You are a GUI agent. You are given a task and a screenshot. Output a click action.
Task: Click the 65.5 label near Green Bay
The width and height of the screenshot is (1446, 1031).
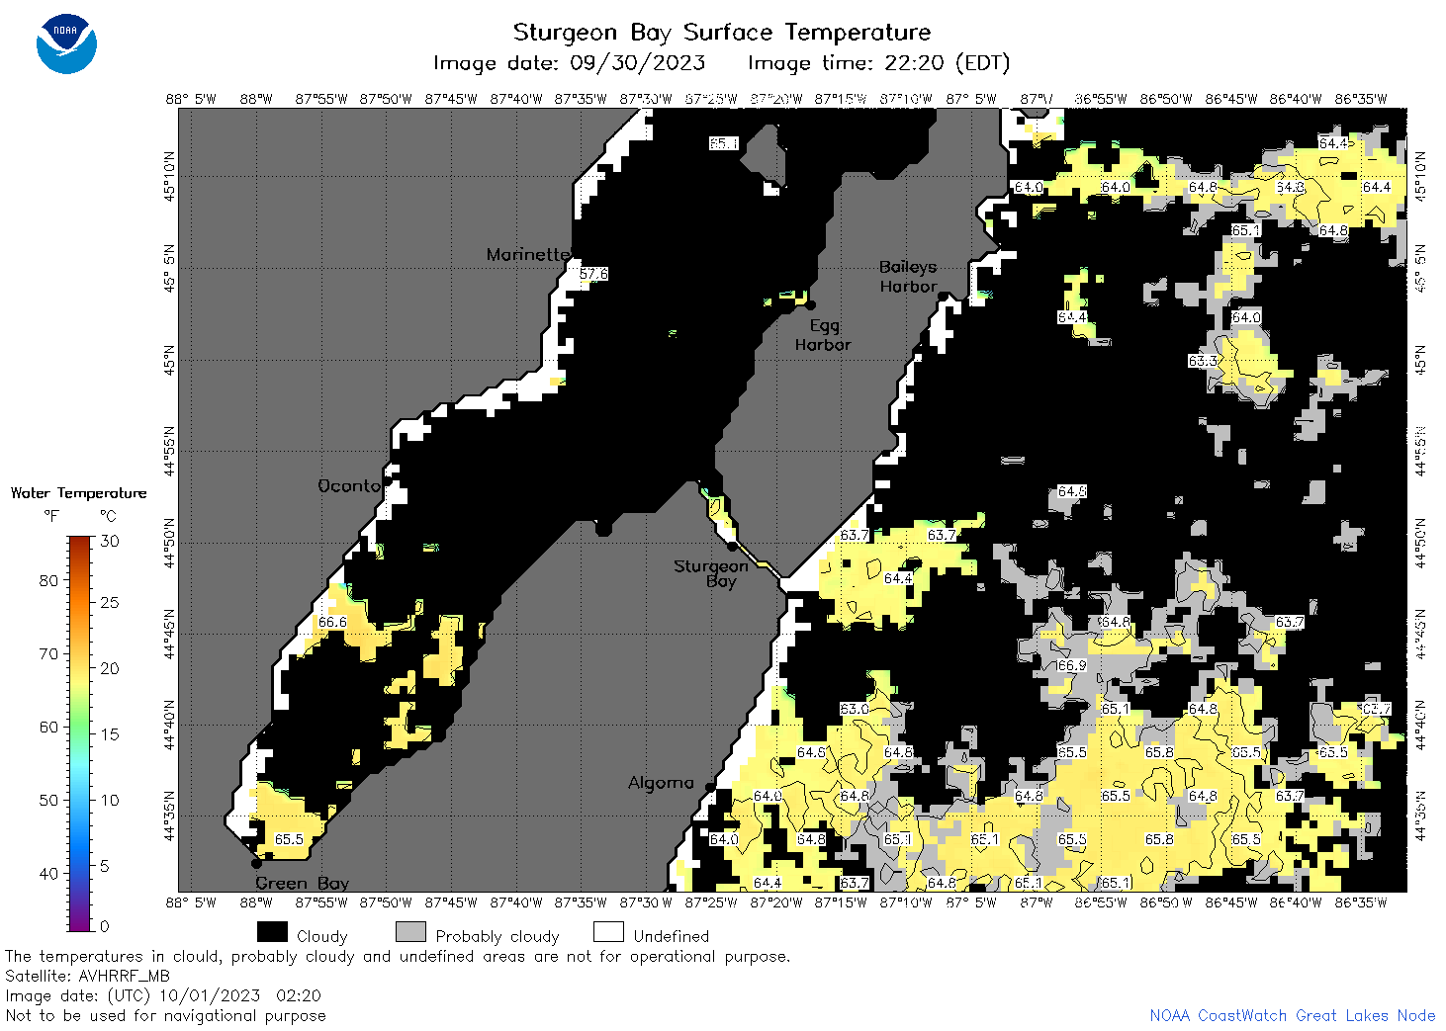point(289,839)
